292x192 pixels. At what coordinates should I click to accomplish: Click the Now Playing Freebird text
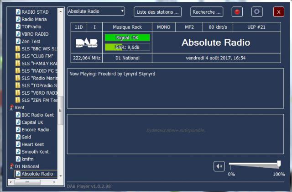click(x=112, y=74)
